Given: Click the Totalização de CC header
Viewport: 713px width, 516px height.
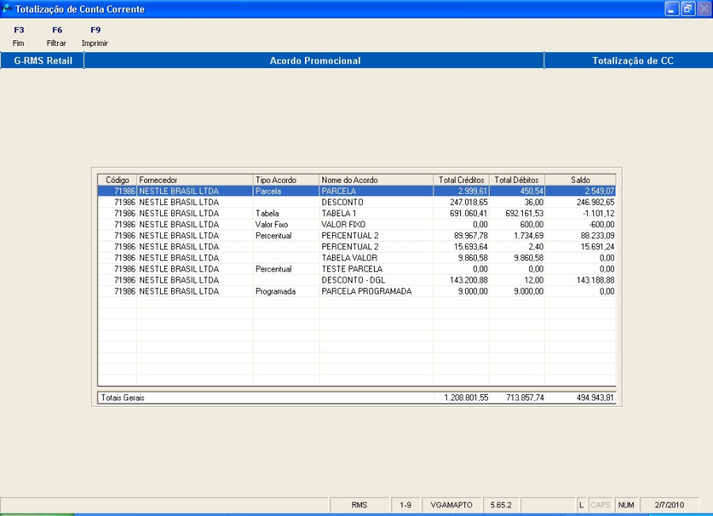Looking at the screenshot, I should [629, 61].
